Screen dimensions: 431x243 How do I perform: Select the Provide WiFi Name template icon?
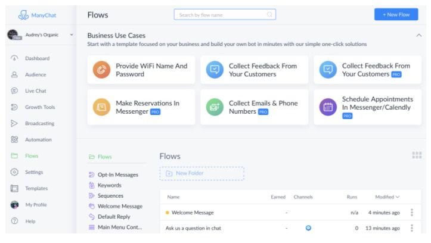click(101, 70)
